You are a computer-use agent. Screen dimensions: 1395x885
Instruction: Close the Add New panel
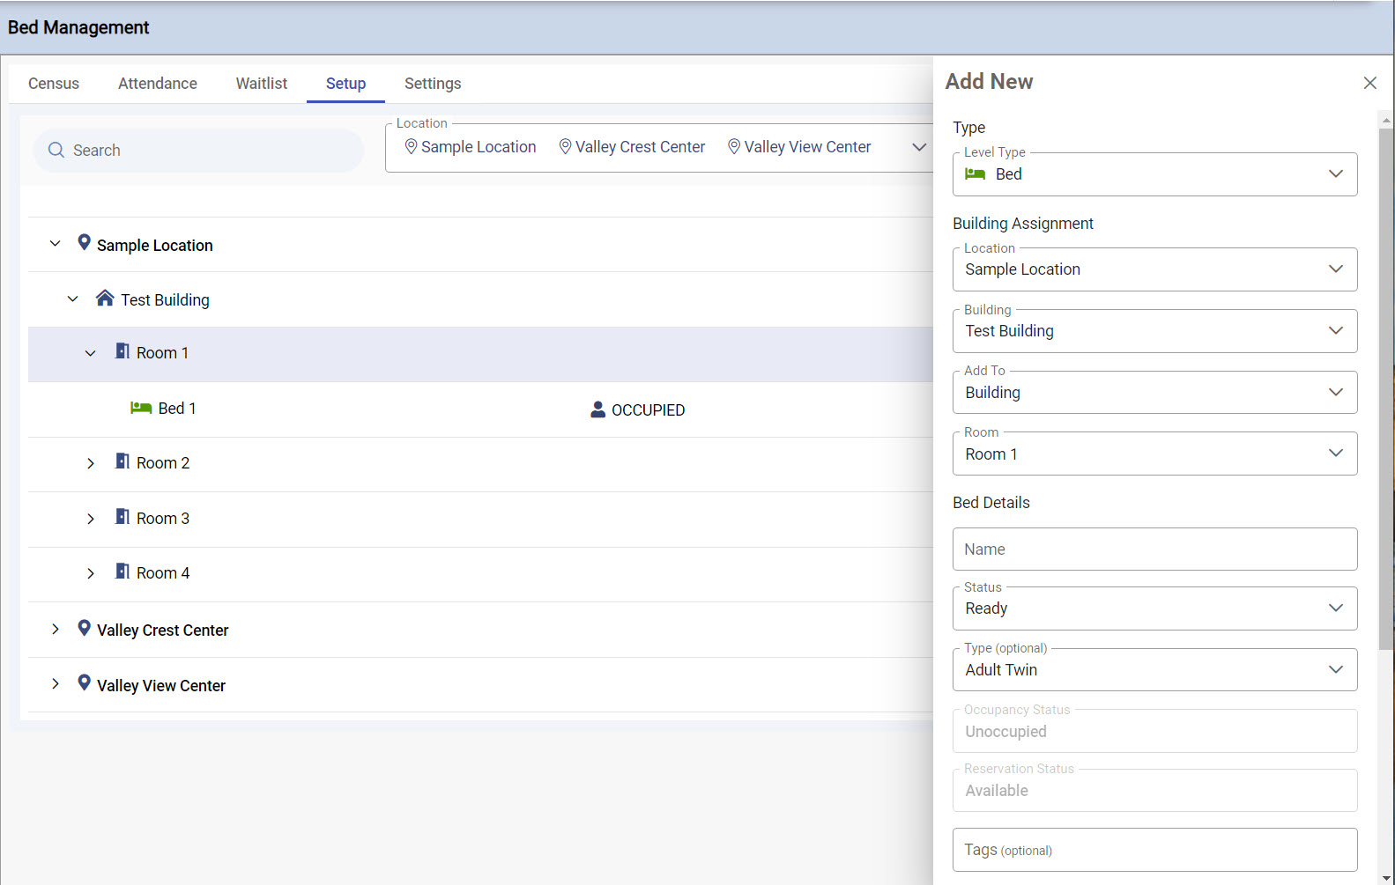coord(1369,83)
